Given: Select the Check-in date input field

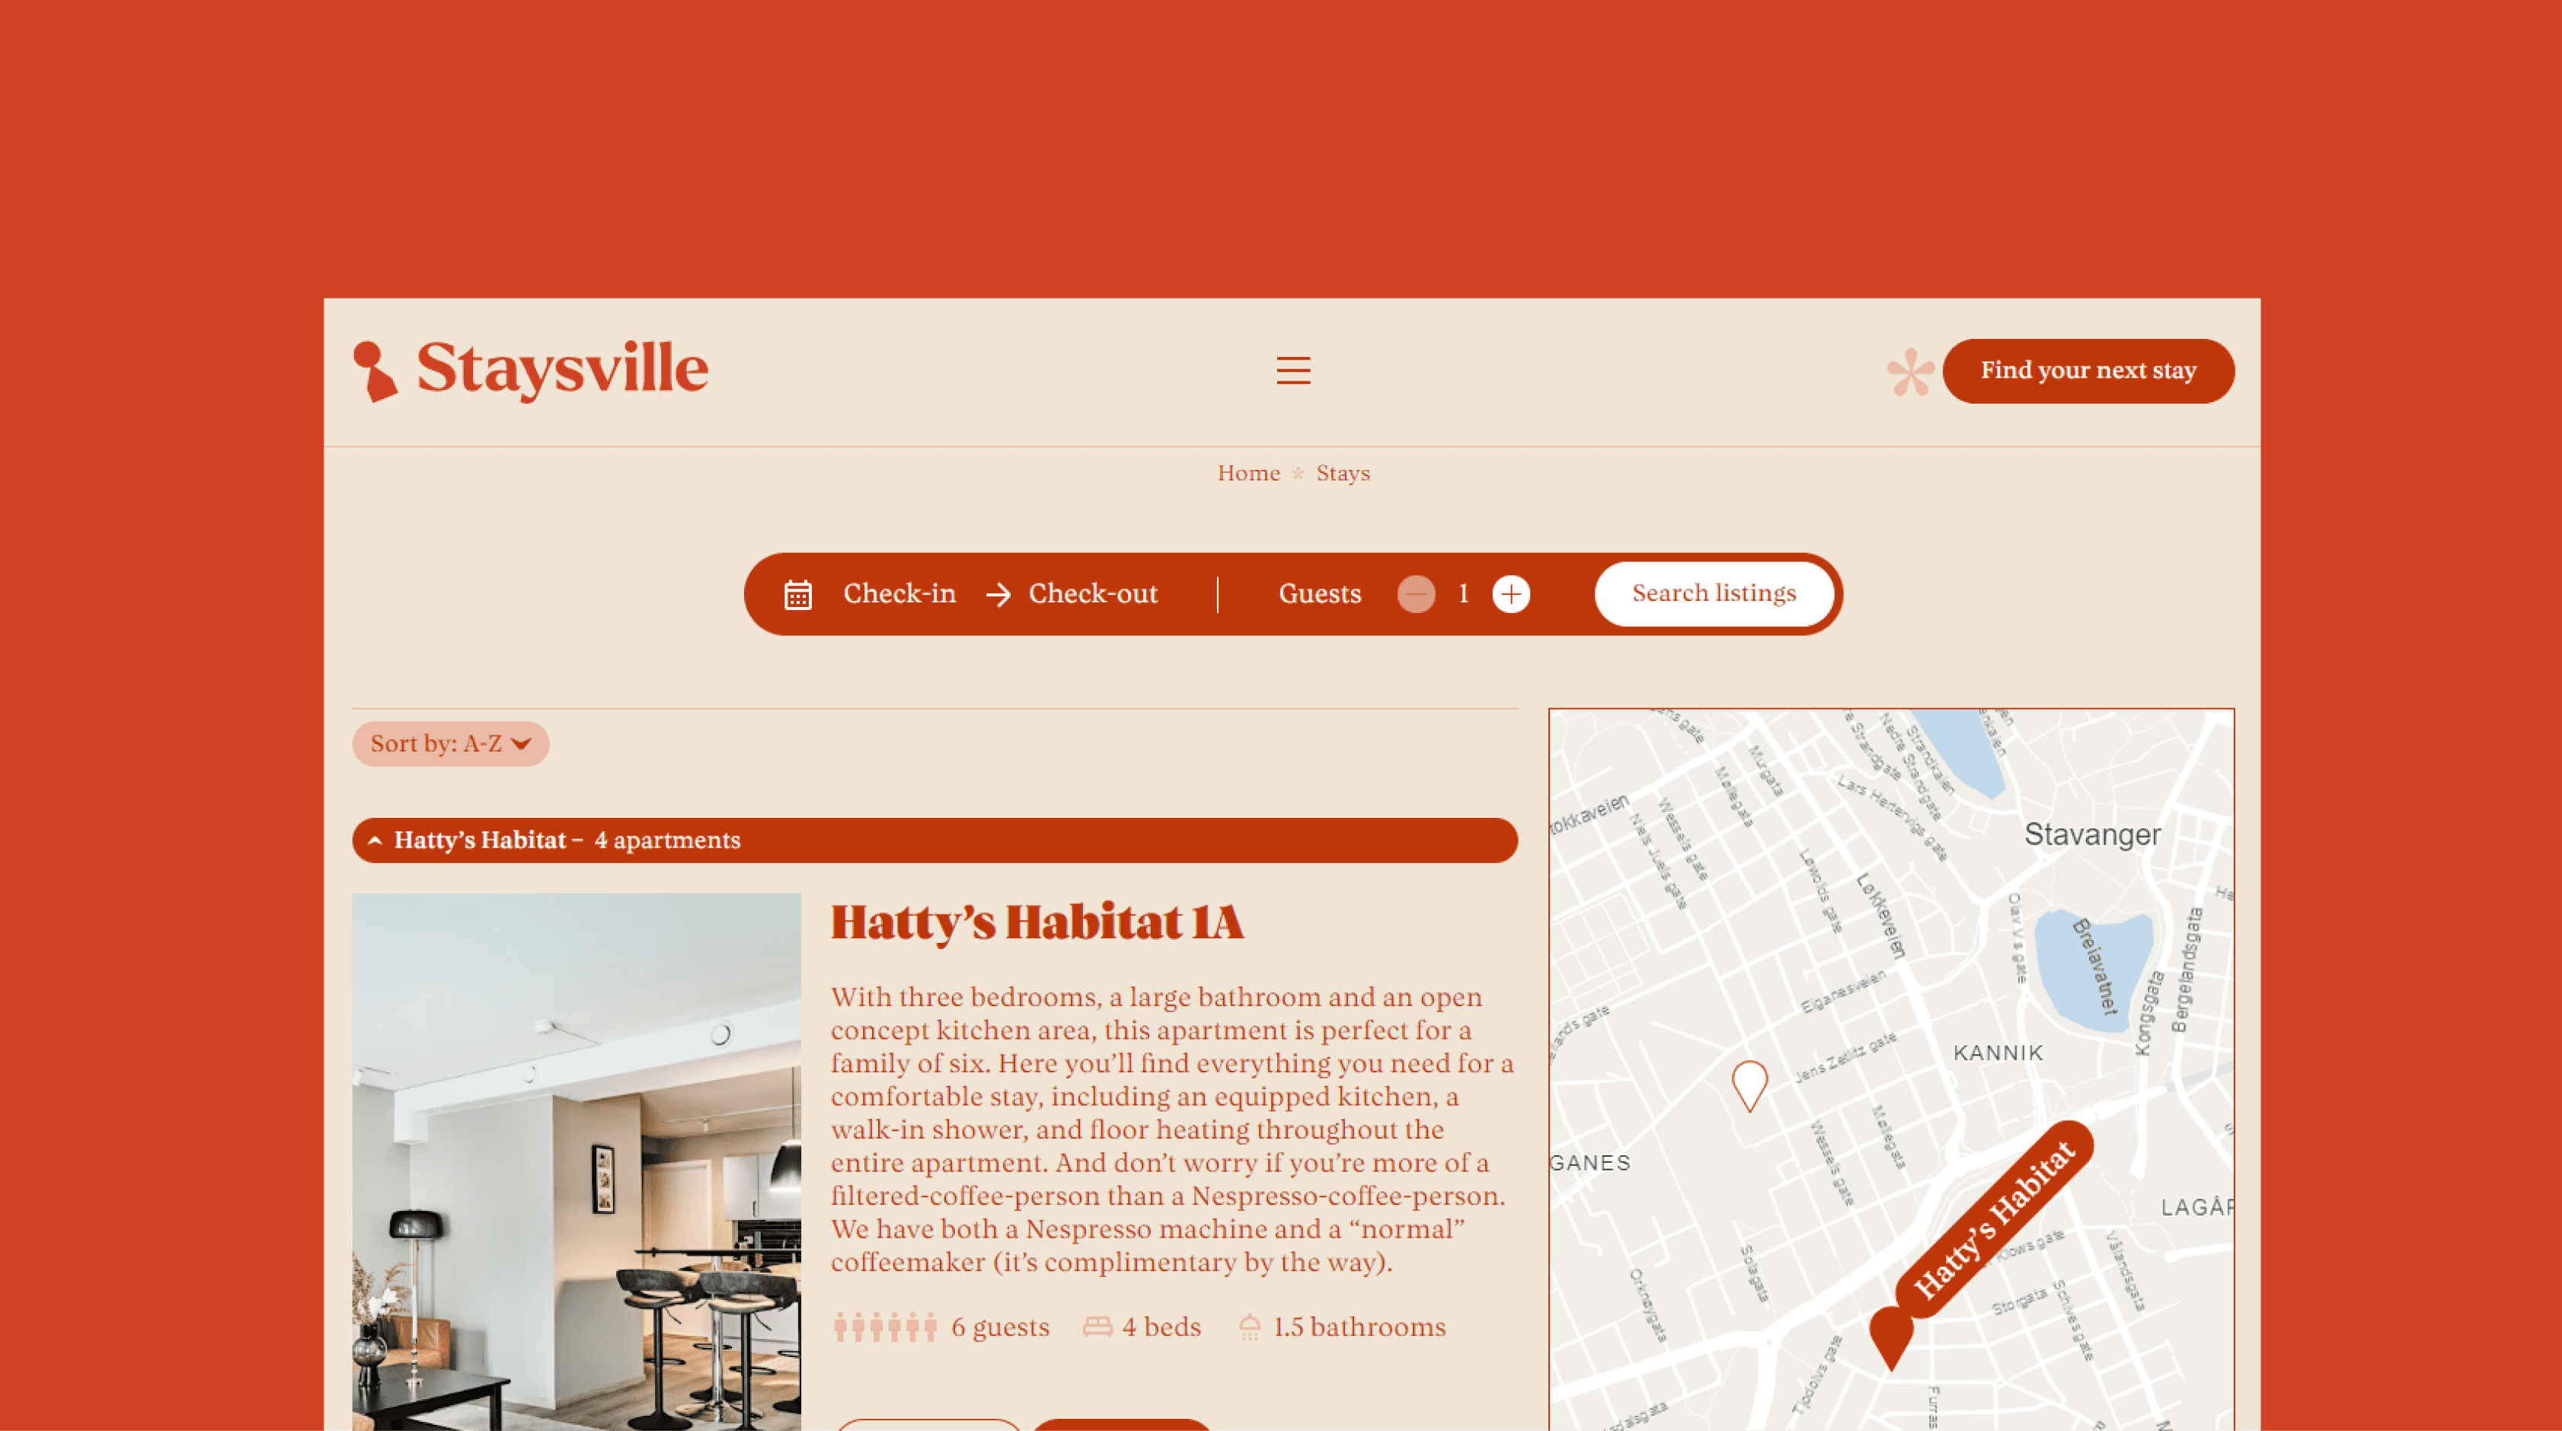Looking at the screenshot, I should [901, 593].
